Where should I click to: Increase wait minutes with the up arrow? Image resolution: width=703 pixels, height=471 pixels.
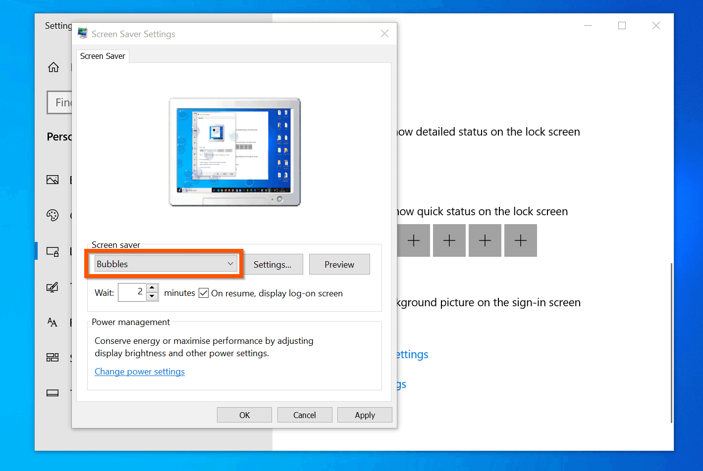tap(152, 288)
